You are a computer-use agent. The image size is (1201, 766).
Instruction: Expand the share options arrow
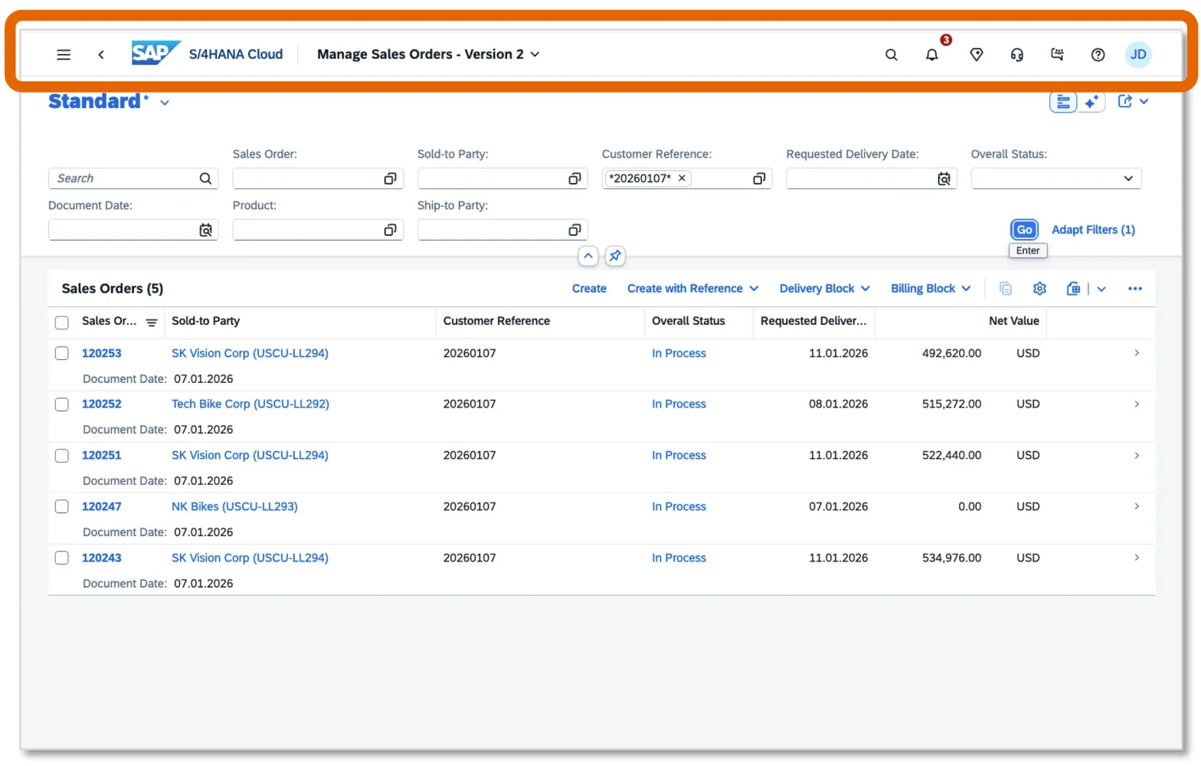coord(1144,101)
